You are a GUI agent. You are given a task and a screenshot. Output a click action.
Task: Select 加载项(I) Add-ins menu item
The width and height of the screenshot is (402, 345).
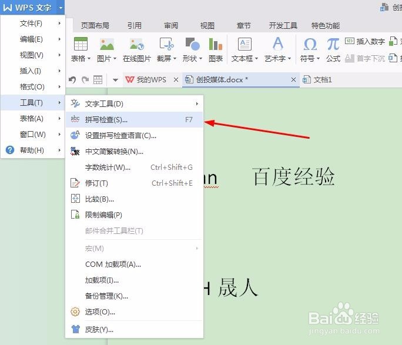135,280
